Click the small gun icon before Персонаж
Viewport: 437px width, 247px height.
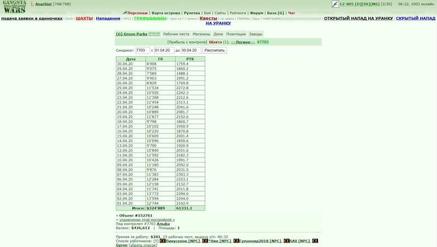click(x=125, y=13)
